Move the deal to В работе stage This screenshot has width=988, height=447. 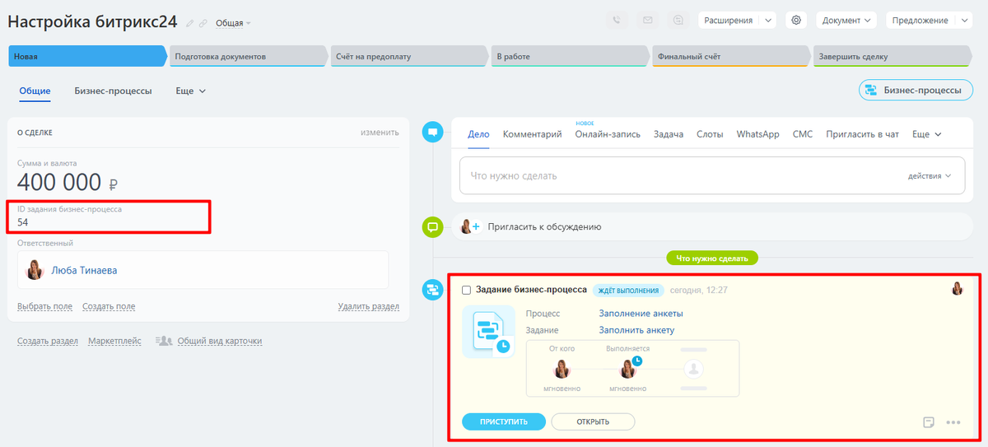570,56
